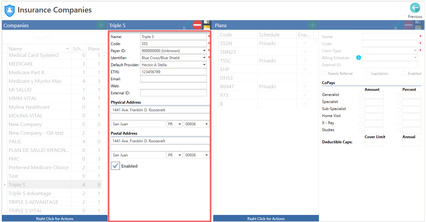426x222 pixels.
Task: Select the New Company - QA test row
Action: tap(54, 133)
